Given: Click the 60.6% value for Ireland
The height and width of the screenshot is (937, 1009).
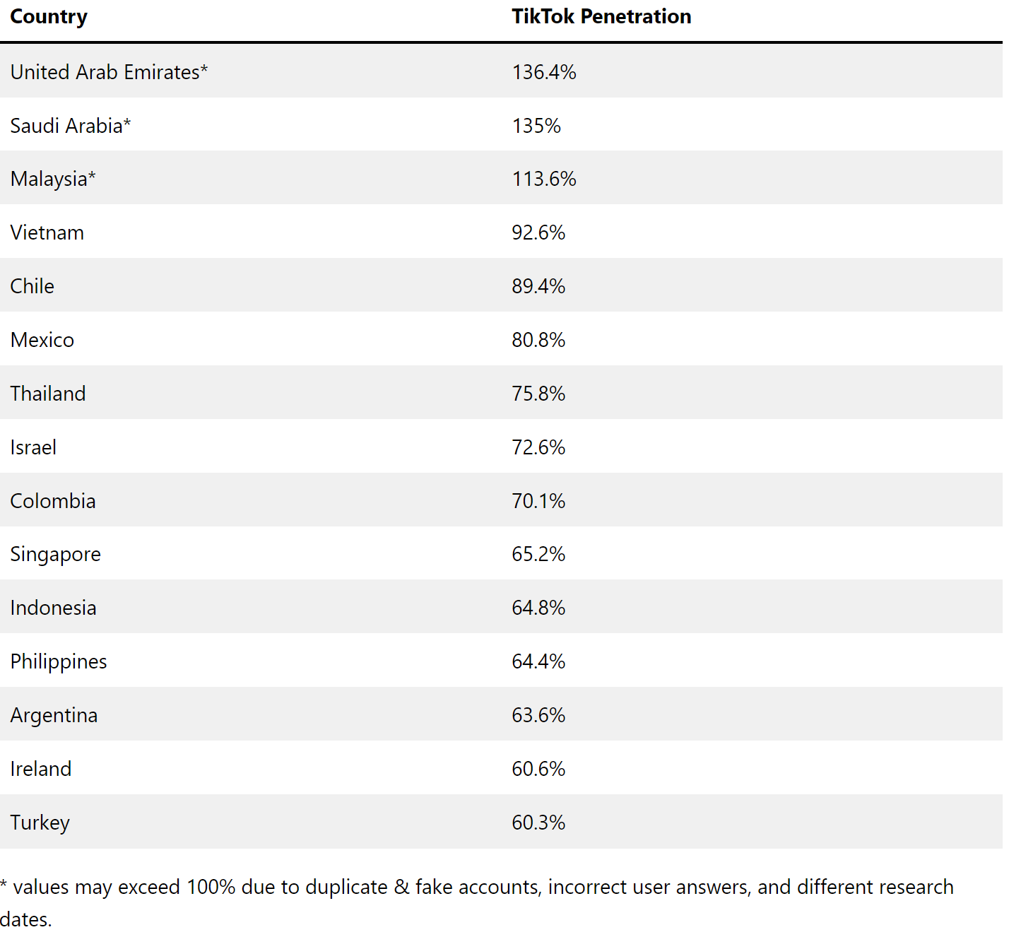Looking at the screenshot, I should pos(538,769).
